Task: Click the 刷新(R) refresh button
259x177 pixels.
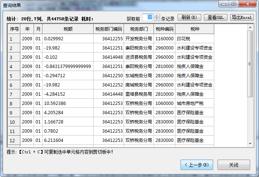Action: tap(189, 18)
